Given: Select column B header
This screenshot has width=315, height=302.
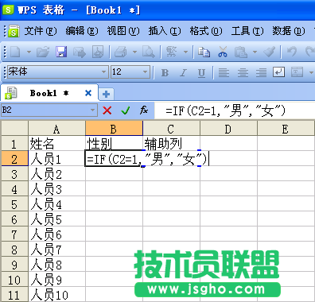Looking at the screenshot, I should coord(114,129).
